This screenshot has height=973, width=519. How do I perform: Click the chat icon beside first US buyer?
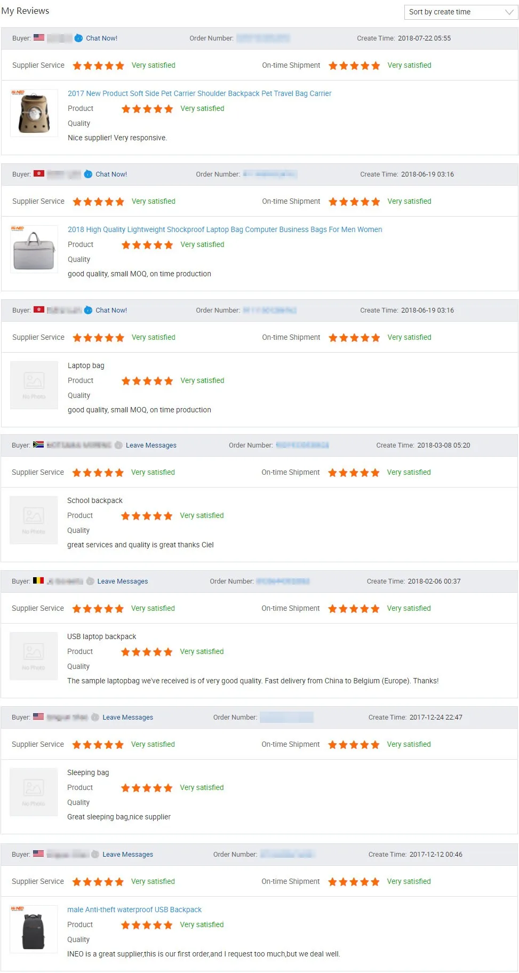coord(78,38)
